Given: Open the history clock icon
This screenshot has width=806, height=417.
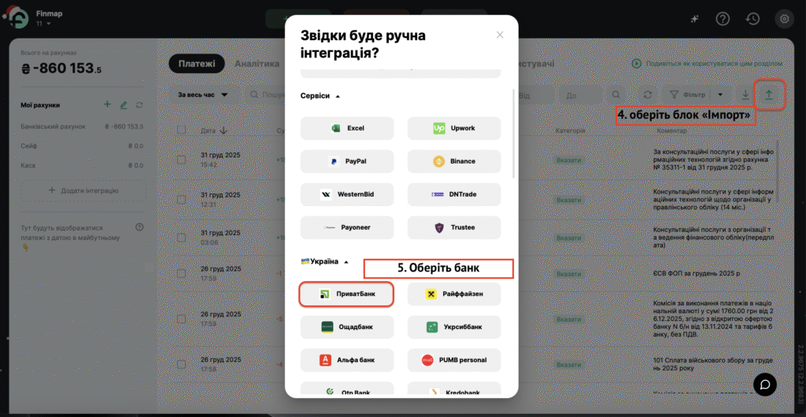Looking at the screenshot, I should pyautogui.click(x=753, y=19).
